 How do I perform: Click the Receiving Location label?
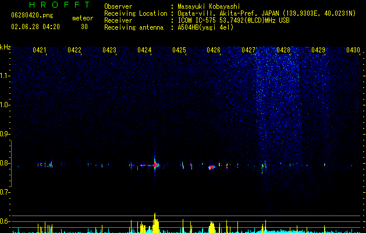click(136, 13)
